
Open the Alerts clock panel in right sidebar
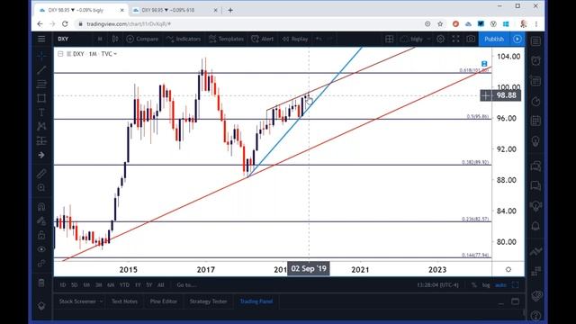coord(535,61)
